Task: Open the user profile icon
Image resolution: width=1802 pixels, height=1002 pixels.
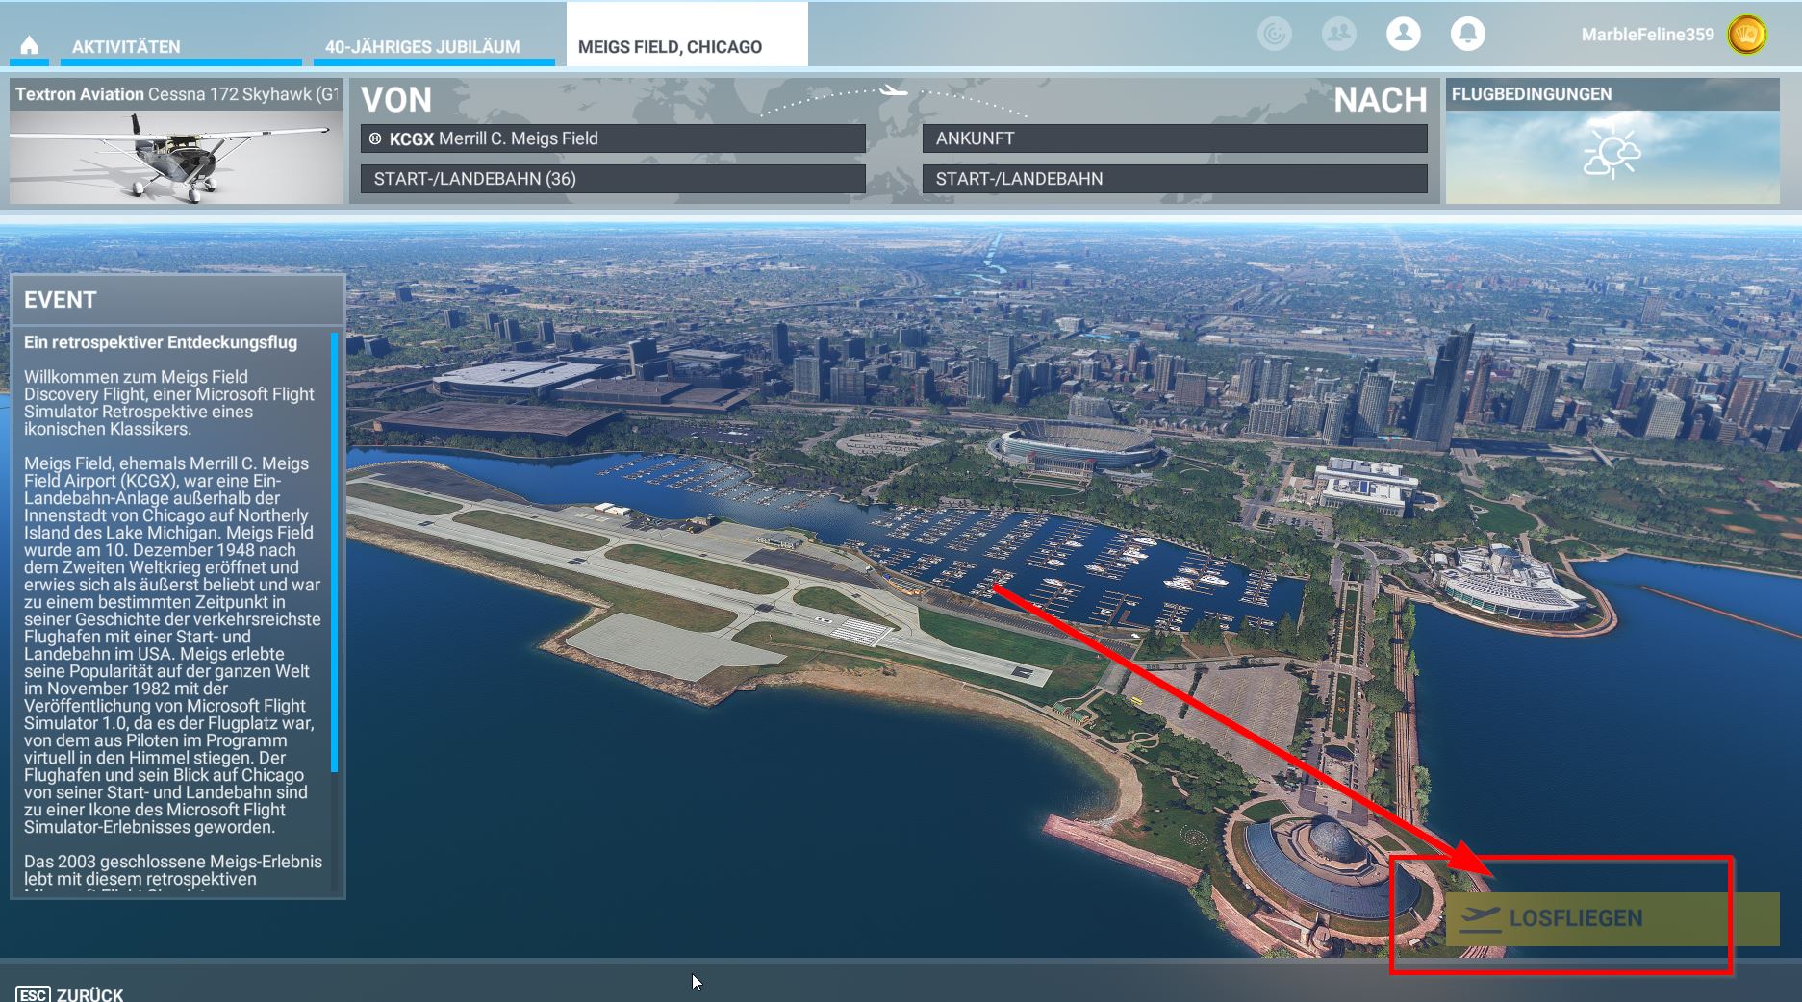Action: point(1404,34)
